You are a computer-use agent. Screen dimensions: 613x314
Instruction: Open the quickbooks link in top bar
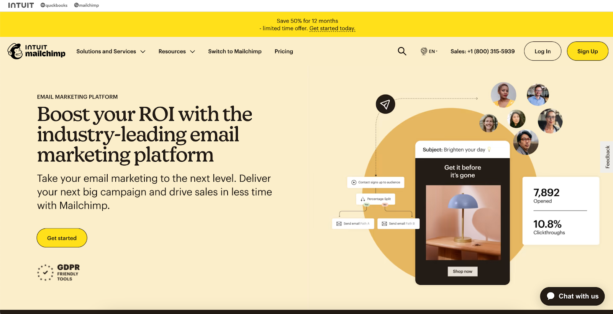(54, 5)
